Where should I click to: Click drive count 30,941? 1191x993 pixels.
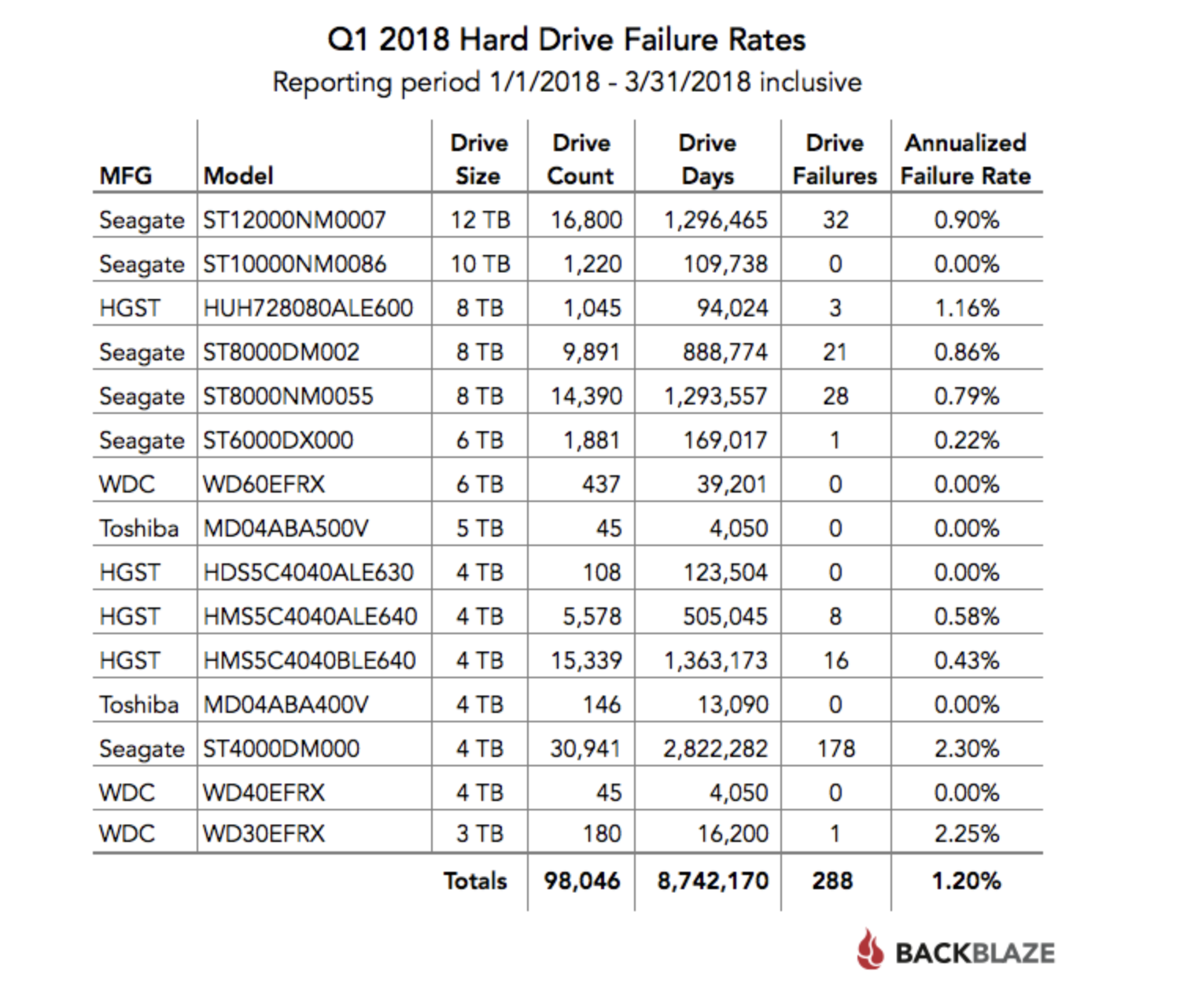(586, 748)
